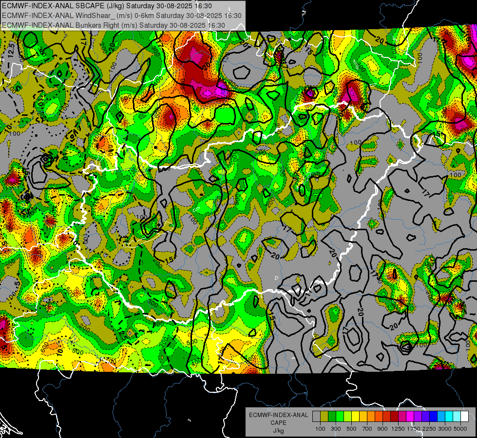This screenshot has height=438, width=477.
Task: Select the white legend swatch above 5000
Action: click(x=464, y=417)
